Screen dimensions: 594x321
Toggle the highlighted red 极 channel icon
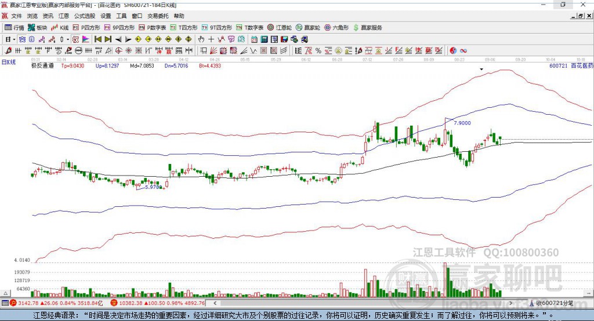[x=75, y=39]
